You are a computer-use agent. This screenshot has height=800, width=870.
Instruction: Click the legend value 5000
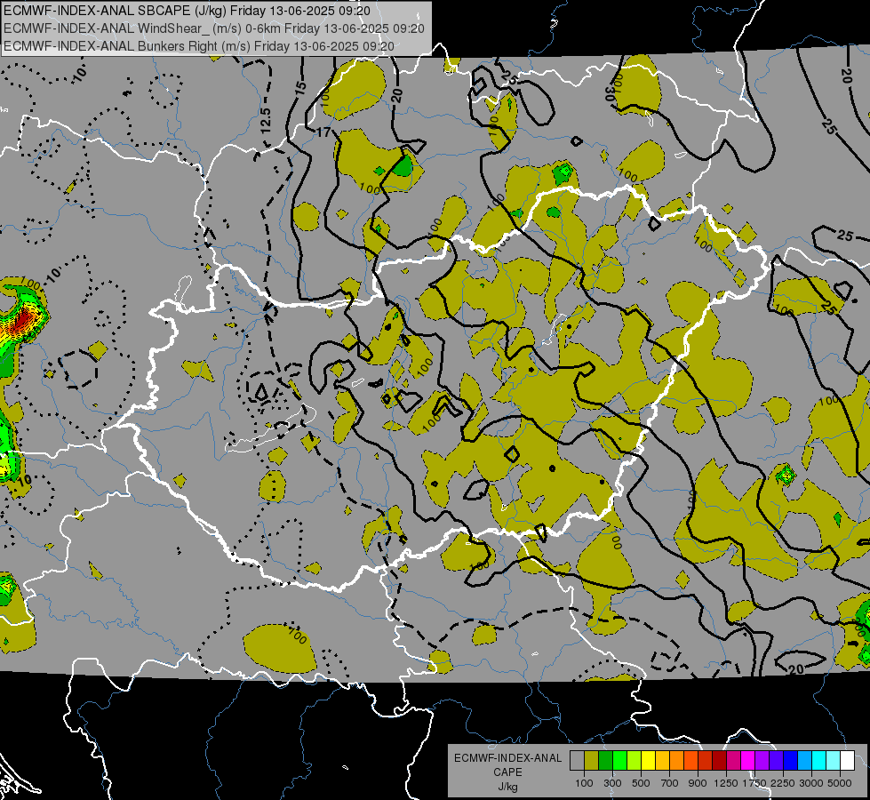tap(840, 783)
